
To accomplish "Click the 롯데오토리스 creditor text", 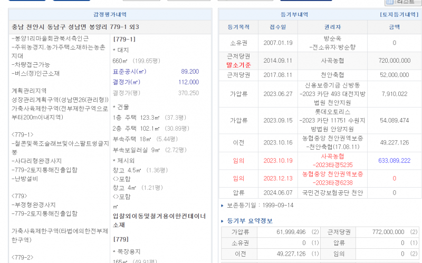I will pos(332,112).
